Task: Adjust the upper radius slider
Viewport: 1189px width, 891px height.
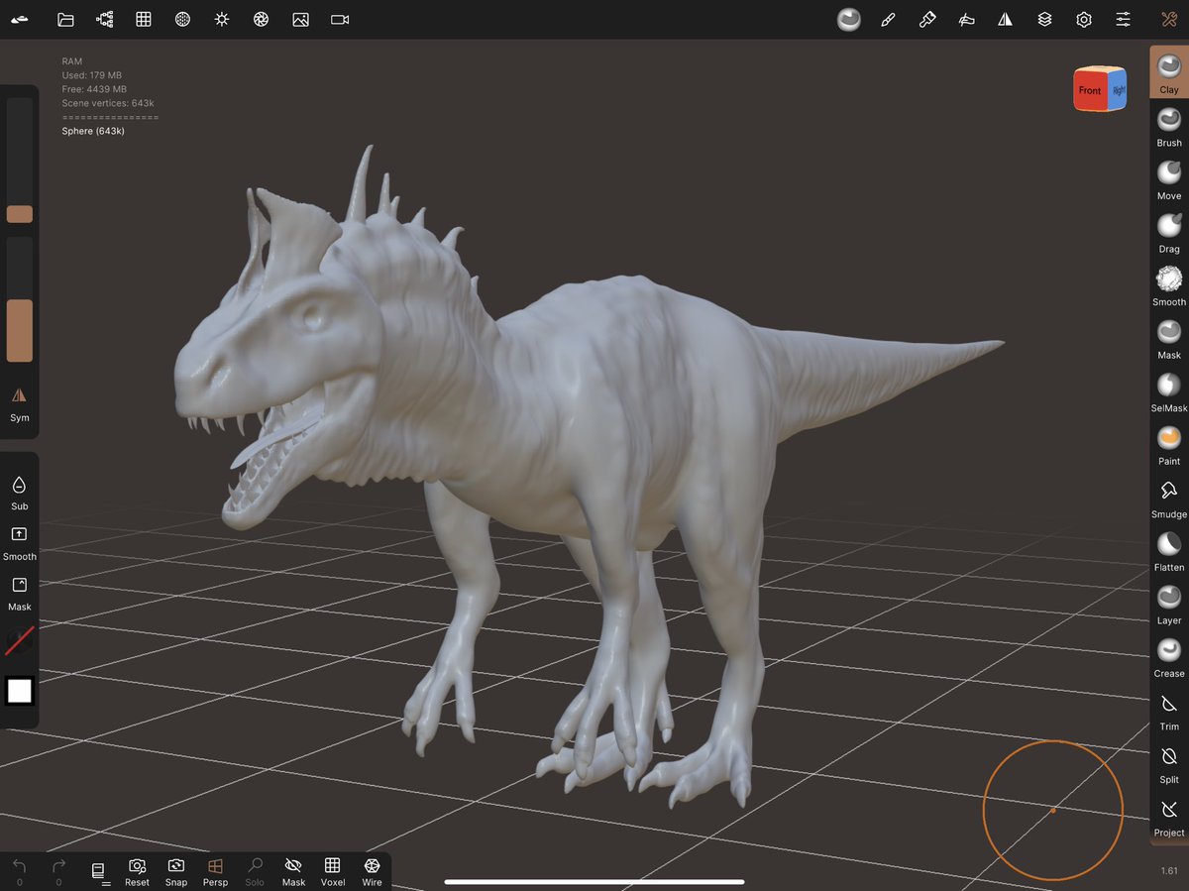Action: 20,161
